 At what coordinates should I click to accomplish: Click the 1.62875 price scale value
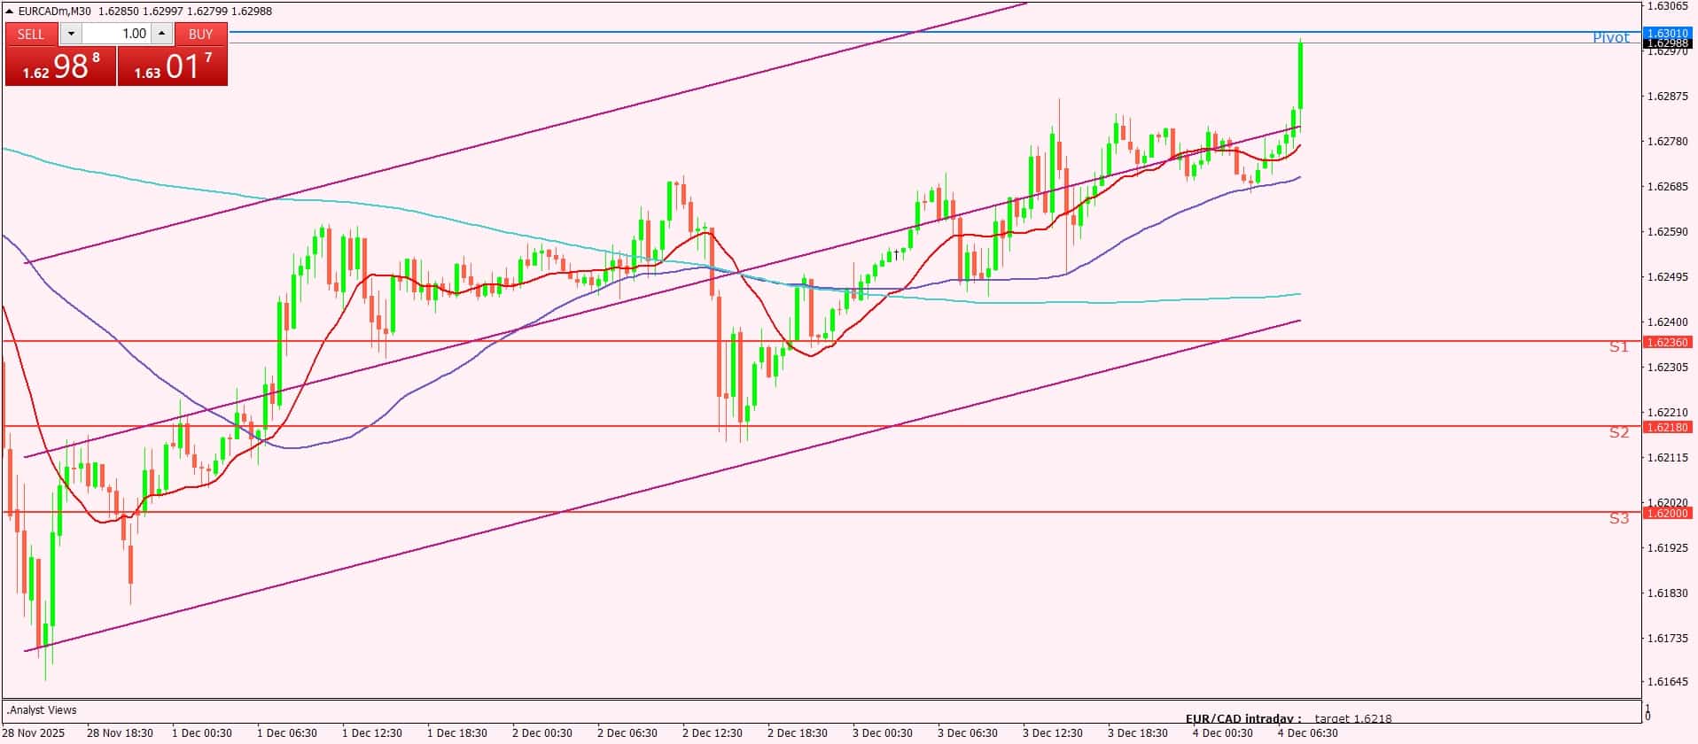point(1667,96)
